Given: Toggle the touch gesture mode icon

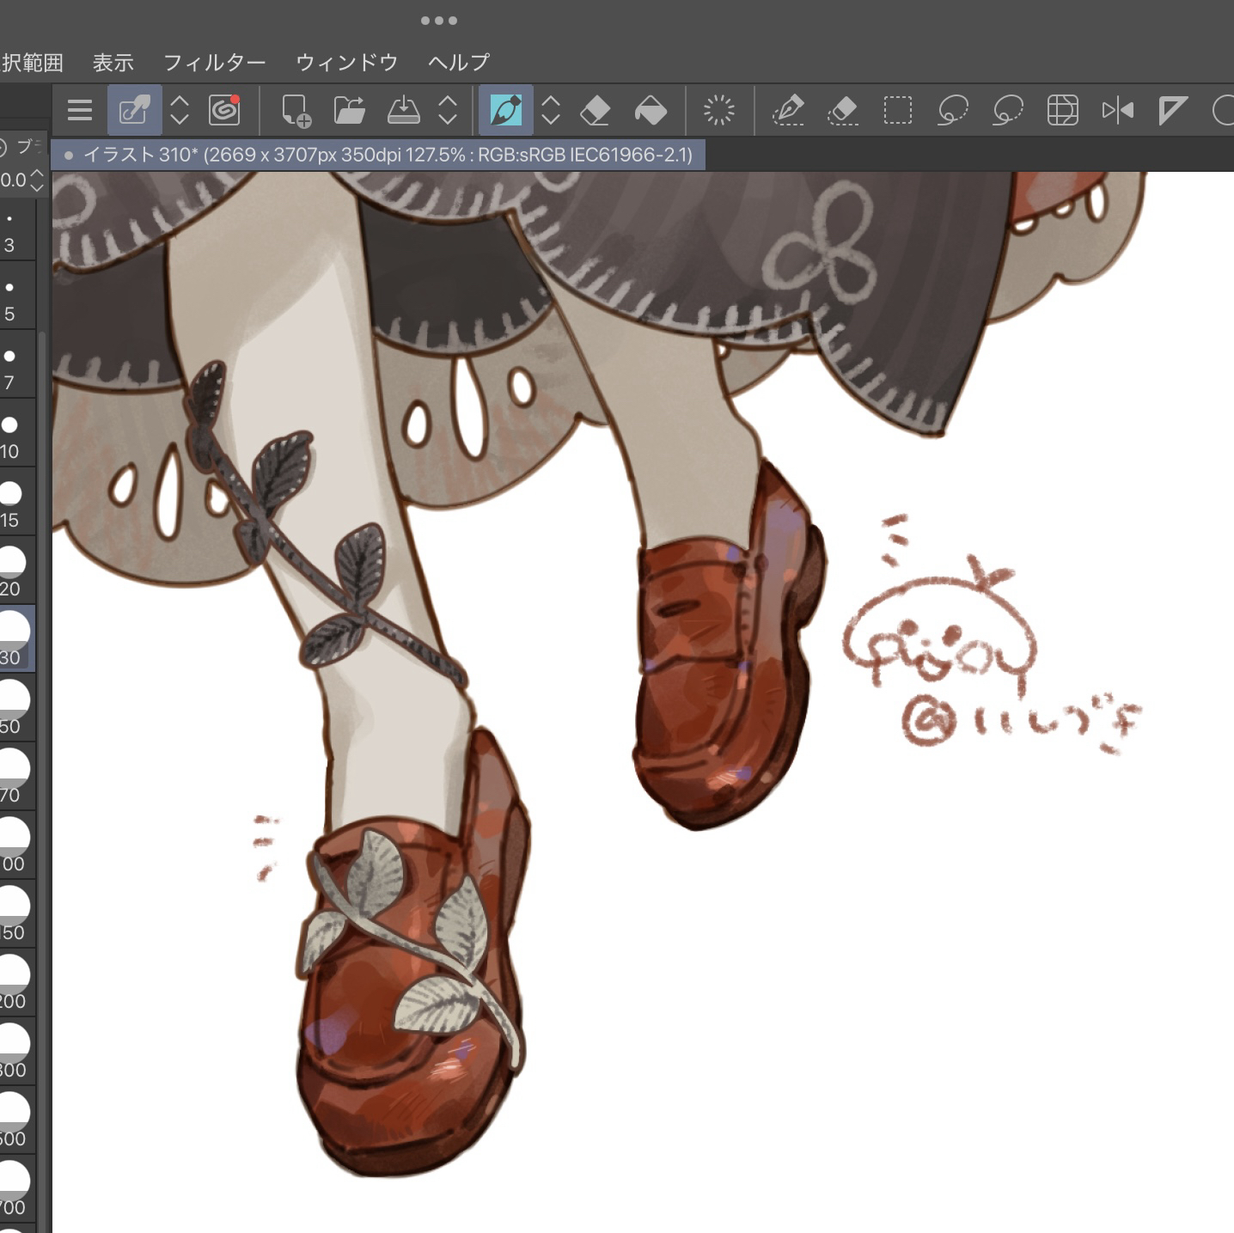Looking at the screenshot, I should coord(135,110).
